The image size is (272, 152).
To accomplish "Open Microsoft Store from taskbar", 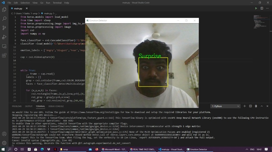I will point(35,149).
